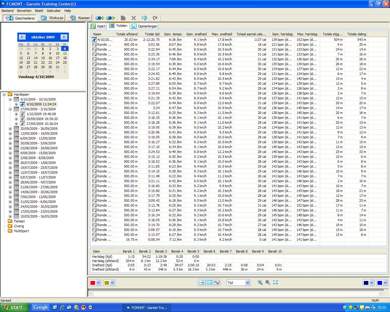Zoom in on the chart with magnifier plus

(x=260, y=282)
